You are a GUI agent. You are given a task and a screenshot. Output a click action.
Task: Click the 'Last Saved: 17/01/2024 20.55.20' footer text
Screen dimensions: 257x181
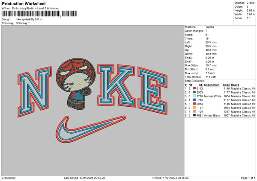(x=84, y=178)
